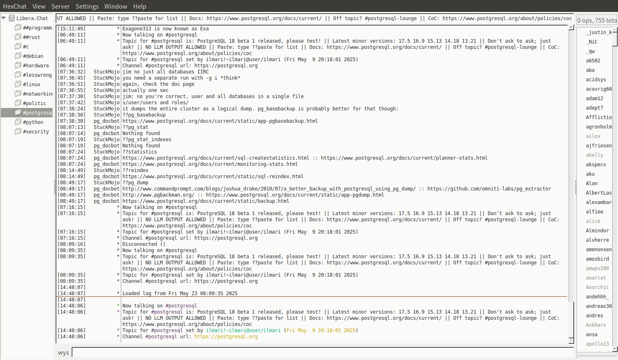Screen dimensions: 618x360
Task: Click the topic bar text field
Action: coord(314,18)
